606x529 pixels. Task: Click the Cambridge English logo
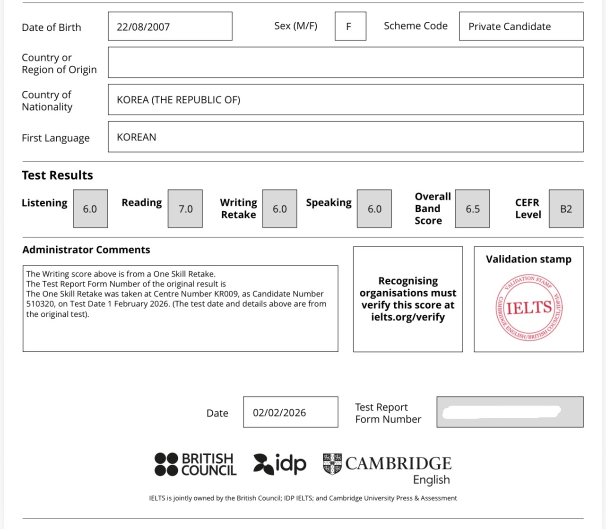click(387, 469)
